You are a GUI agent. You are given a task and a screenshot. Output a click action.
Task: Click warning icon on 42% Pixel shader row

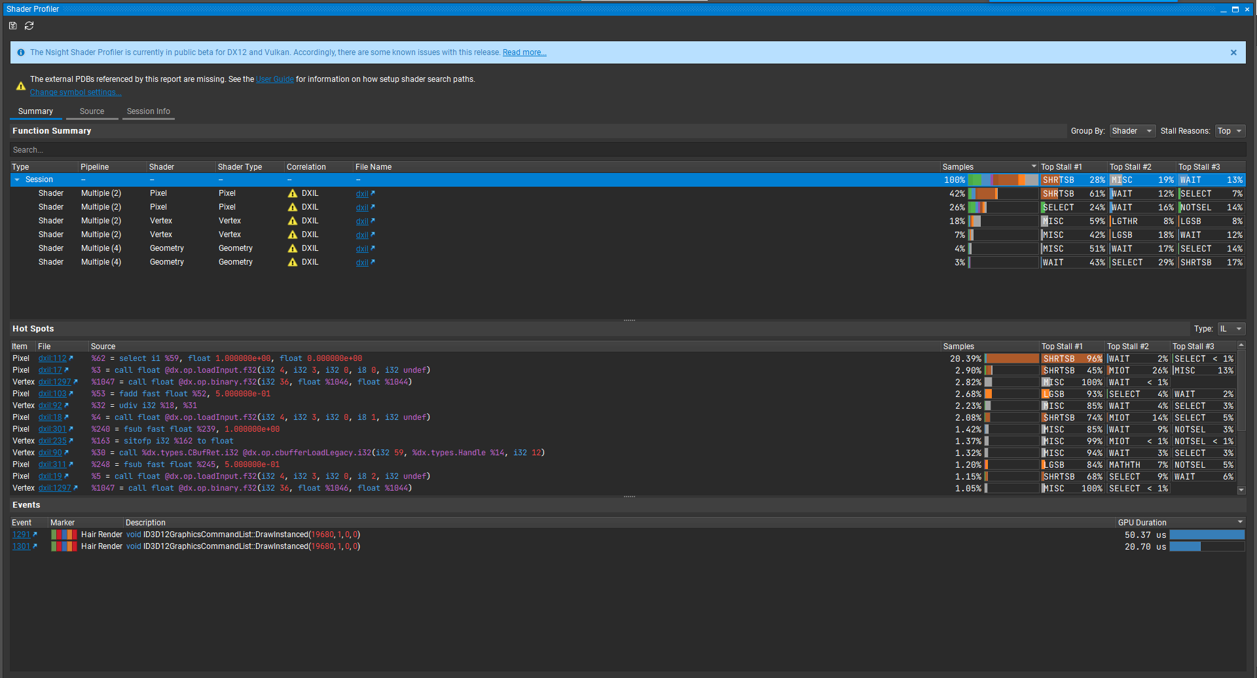coord(293,193)
